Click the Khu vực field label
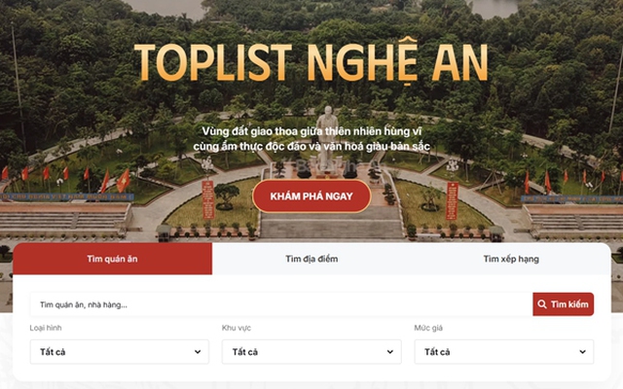 (237, 328)
